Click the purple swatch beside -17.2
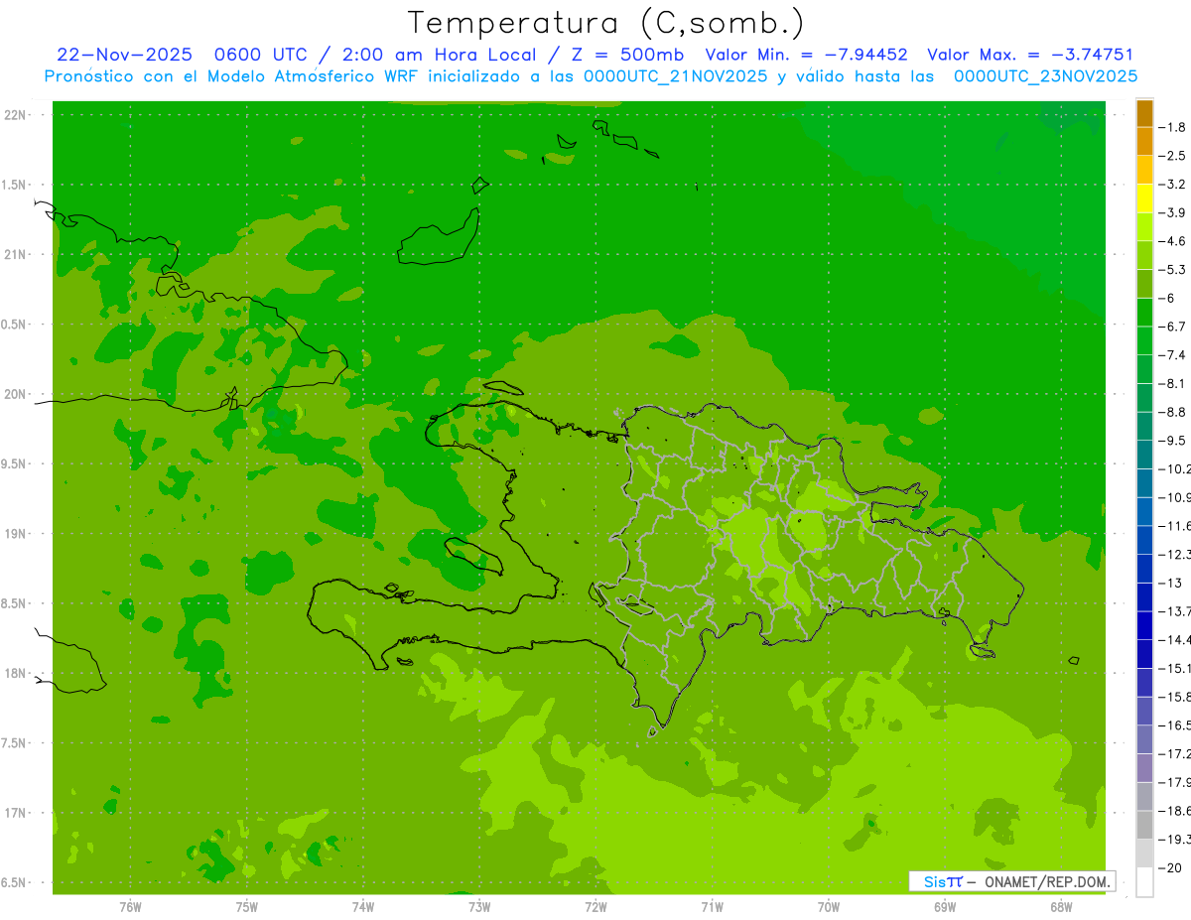The height and width of the screenshot is (920, 1191). [1144, 767]
